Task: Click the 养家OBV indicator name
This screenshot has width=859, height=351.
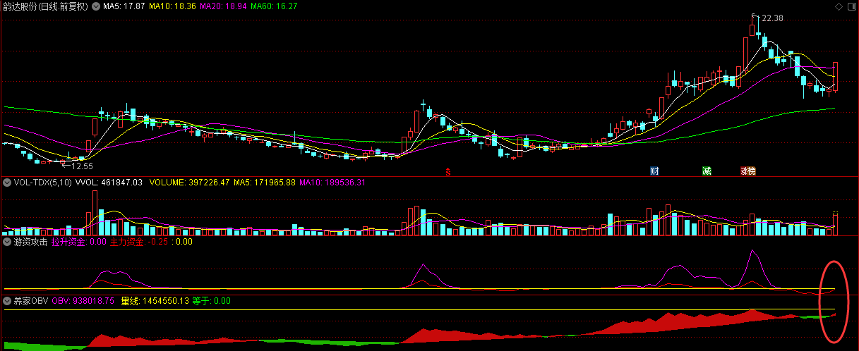Action: click(31, 301)
